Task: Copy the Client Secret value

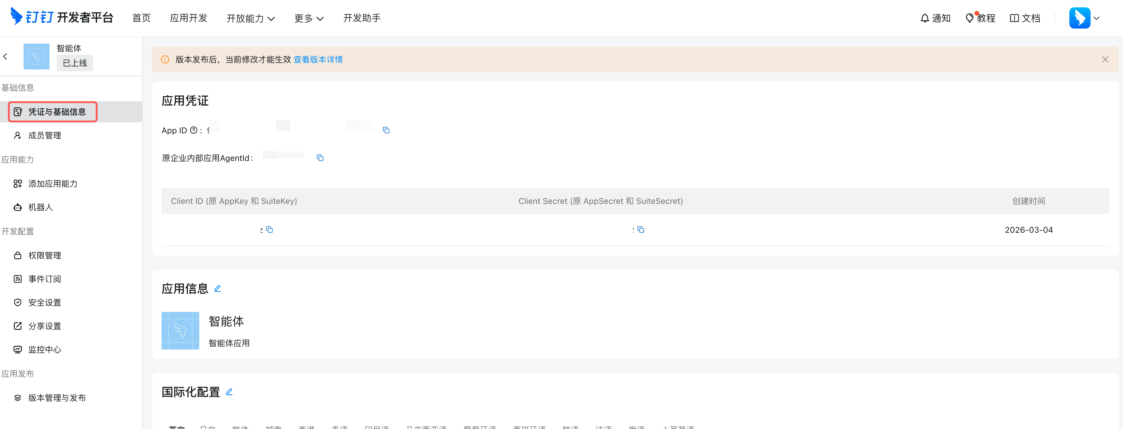Action: [x=640, y=230]
